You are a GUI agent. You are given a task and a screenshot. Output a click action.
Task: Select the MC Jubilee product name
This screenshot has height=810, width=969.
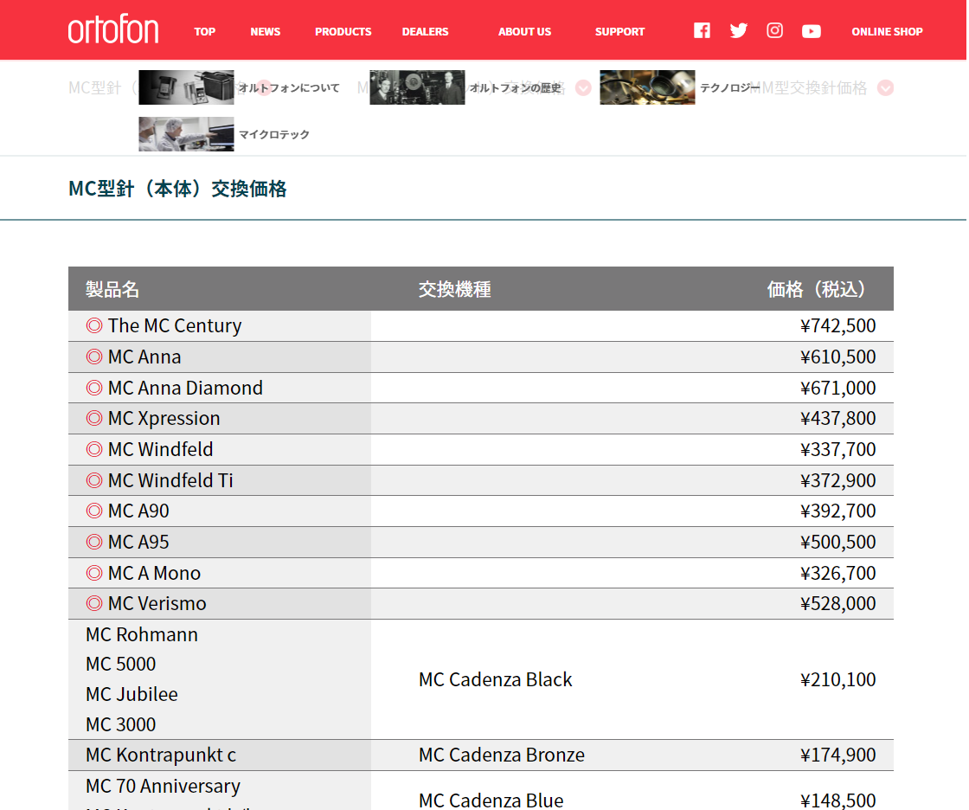132,694
